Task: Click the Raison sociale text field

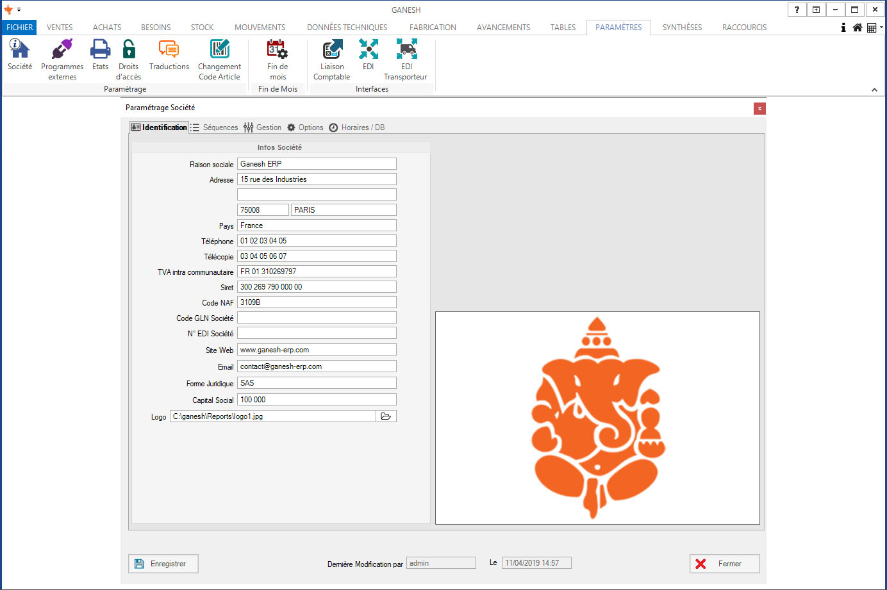Action: tap(317, 164)
